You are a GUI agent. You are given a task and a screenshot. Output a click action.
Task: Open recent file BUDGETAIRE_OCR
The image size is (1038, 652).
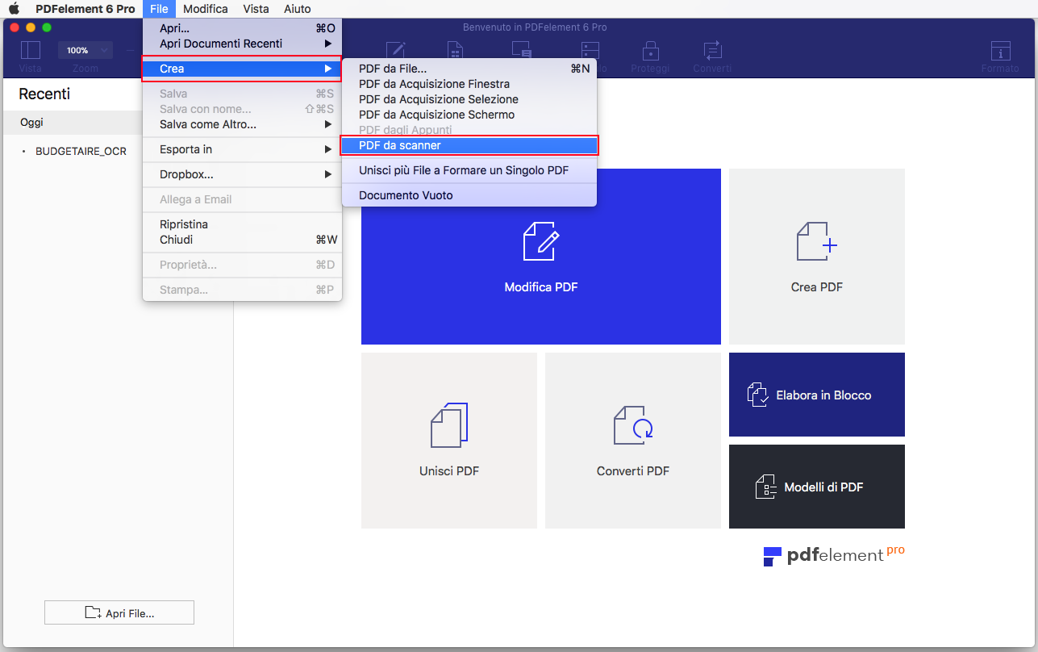click(x=81, y=151)
